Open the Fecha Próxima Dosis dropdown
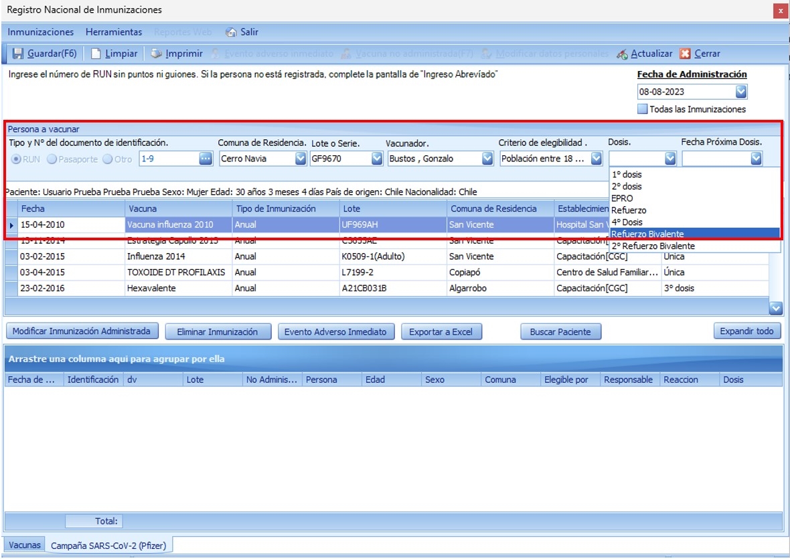This screenshot has height=559, width=790. pyautogui.click(x=756, y=159)
